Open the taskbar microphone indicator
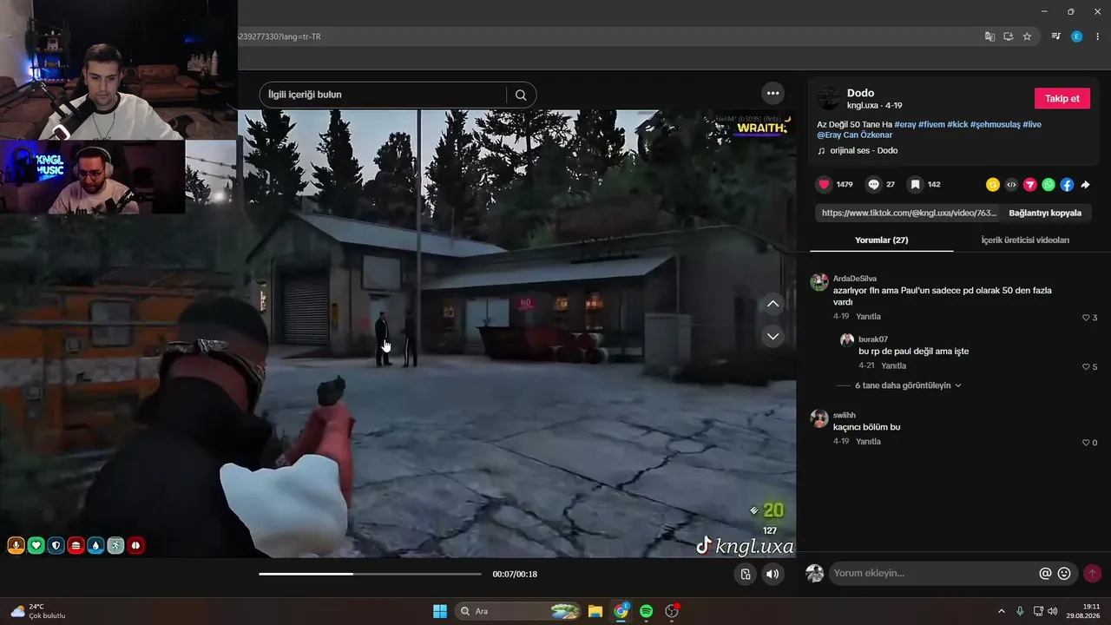Viewport: 1111px width, 625px height. point(1020,611)
